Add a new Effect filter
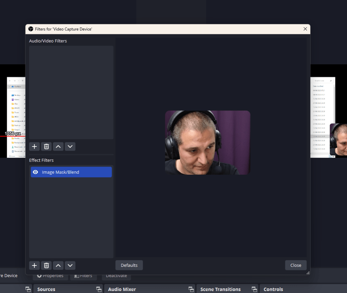This screenshot has height=293, width=347. tap(34, 265)
